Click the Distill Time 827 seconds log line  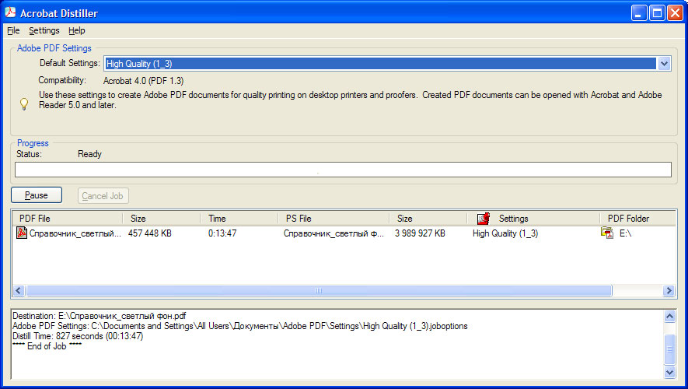pyautogui.click(x=78, y=336)
